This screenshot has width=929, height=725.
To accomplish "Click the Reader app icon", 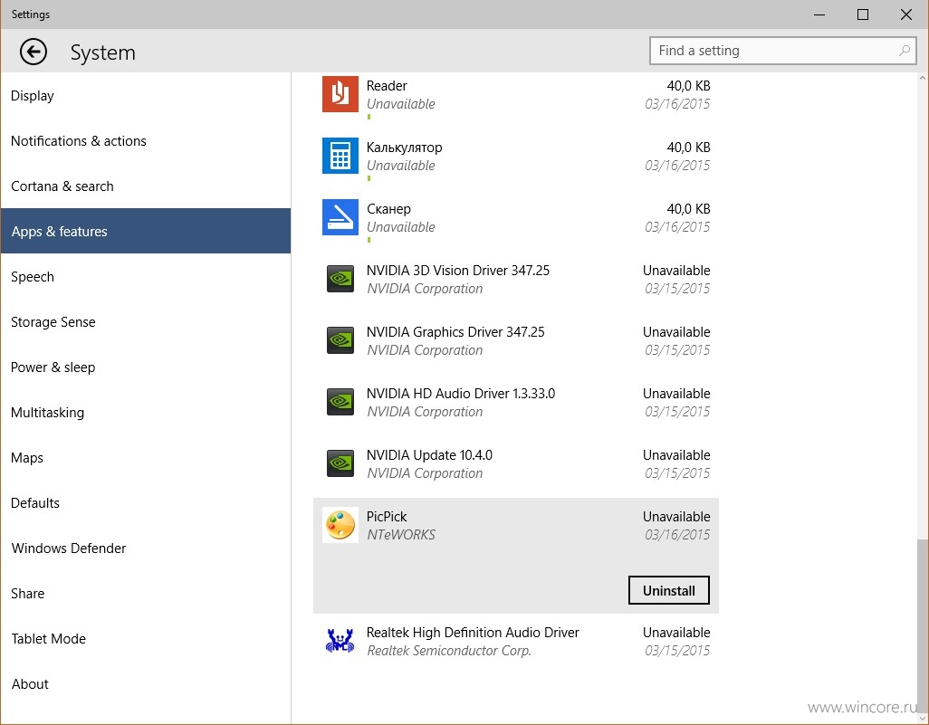I will coord(340,94).
